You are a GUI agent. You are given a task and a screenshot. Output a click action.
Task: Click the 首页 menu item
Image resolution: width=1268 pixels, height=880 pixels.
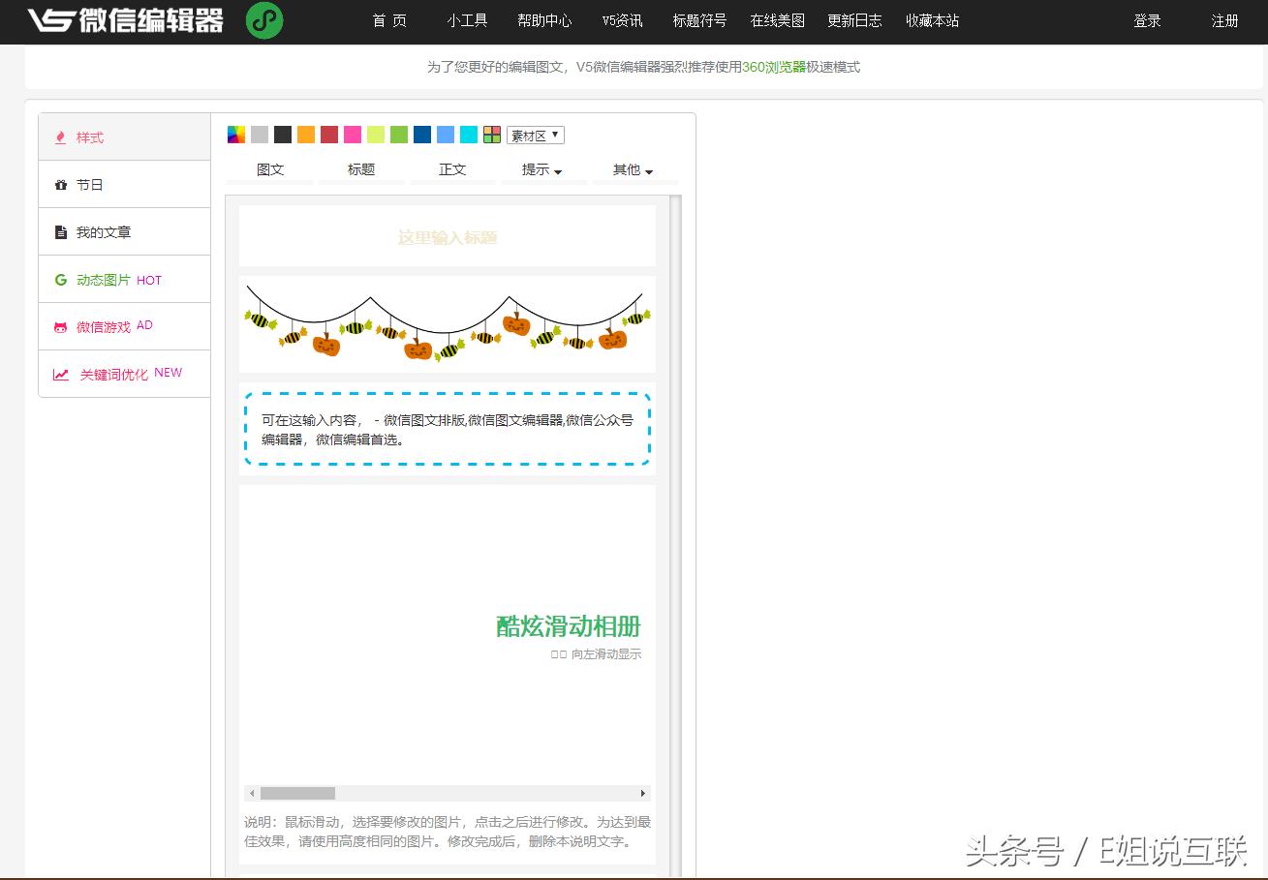point(389,19)
